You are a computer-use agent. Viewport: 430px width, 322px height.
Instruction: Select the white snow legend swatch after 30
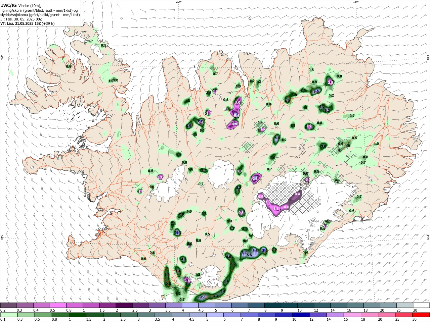point(421,306)
